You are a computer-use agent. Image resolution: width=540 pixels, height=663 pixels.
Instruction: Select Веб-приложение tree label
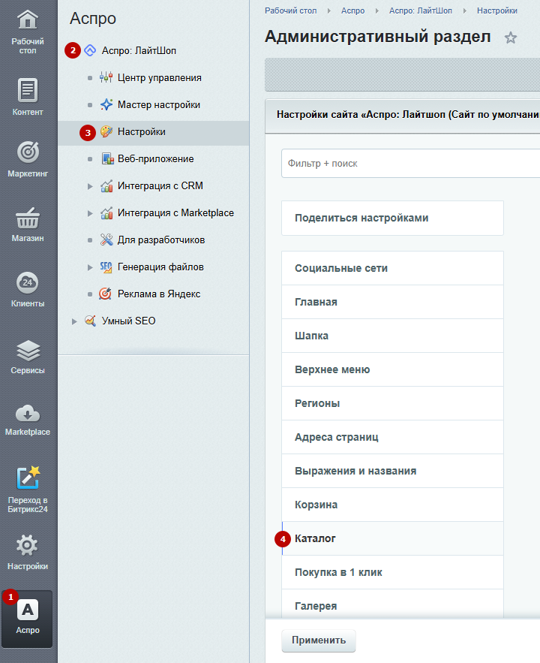tap(156, 159)
